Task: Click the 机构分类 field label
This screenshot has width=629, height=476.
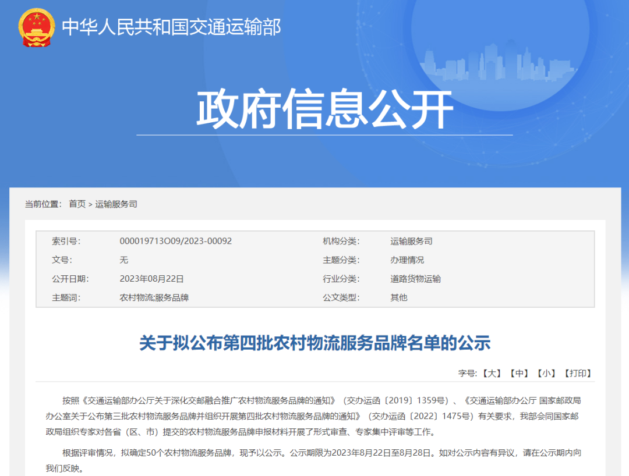Action: (341, 241)
